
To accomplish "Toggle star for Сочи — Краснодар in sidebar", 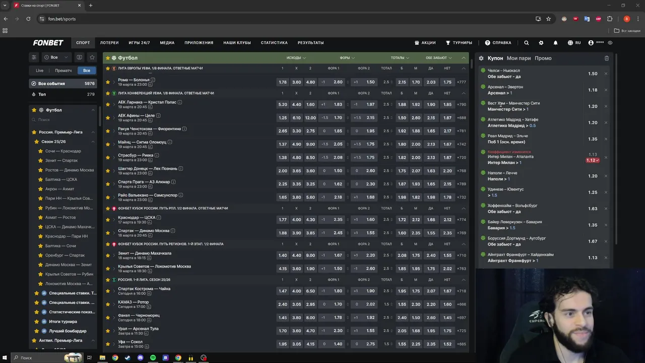I will [40, 151].
